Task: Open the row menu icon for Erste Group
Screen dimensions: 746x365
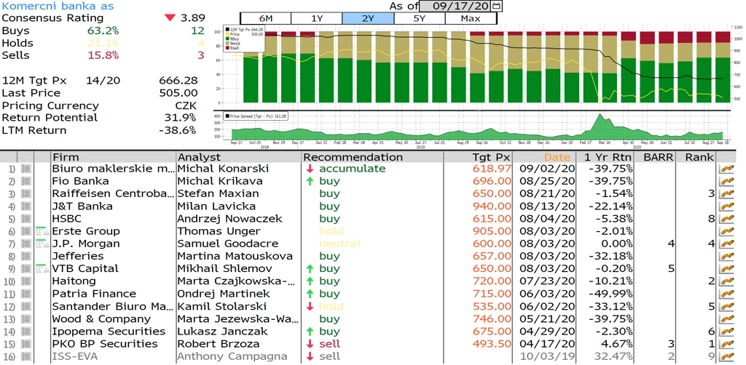Action: 25,231
